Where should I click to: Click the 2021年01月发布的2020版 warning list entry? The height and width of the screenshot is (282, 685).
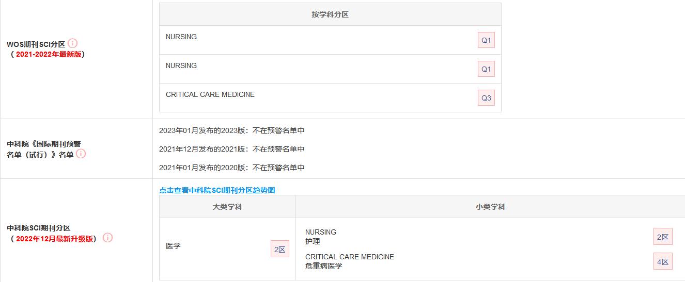point(231,168)
